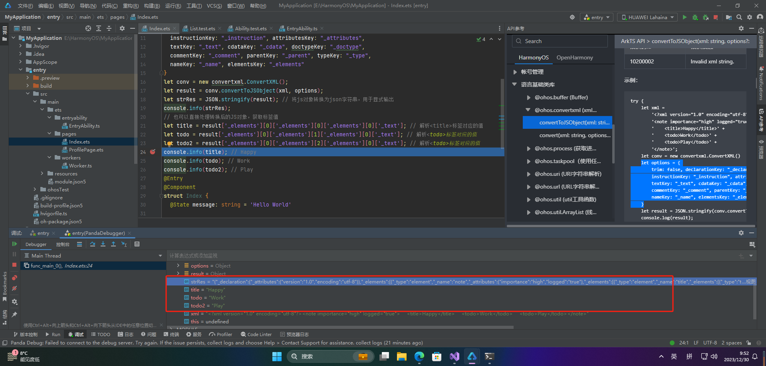Open Project view mode dropdown
This screenshot has width=766, height=366.
39,28
